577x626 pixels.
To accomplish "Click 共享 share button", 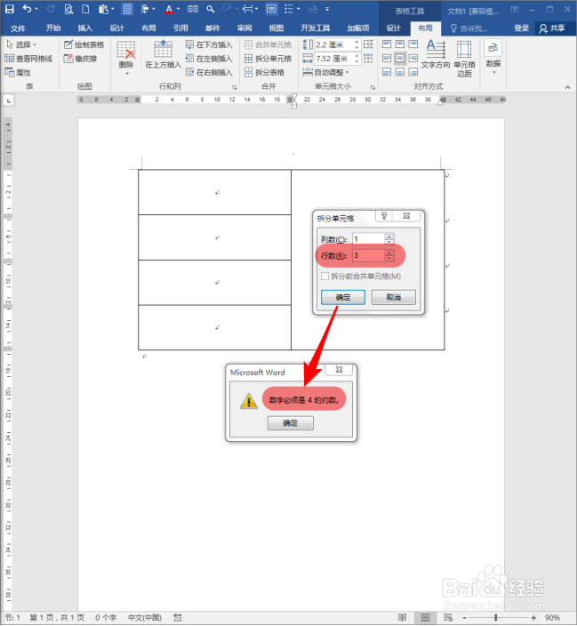I will (553, 28).
